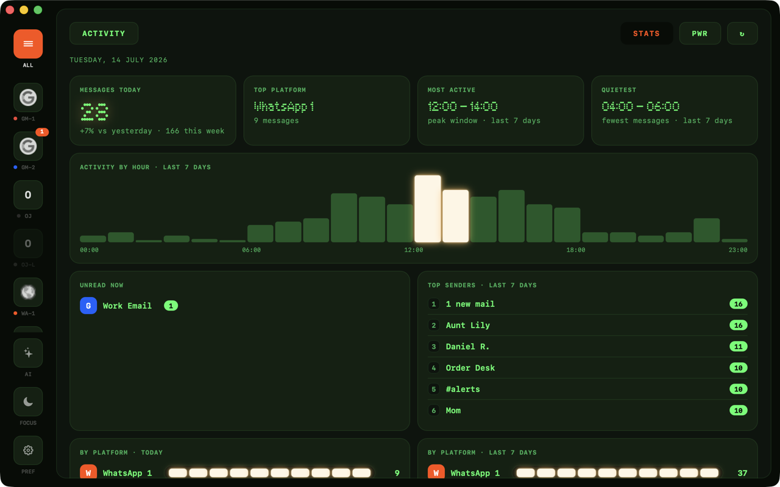Click the unread count badge next to Work Email
This screenshot has height=487, width=780.
pyautogui.click(x=171, y=306)
